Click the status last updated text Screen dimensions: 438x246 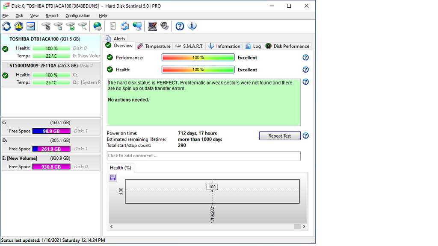click(x=53, y=240)
